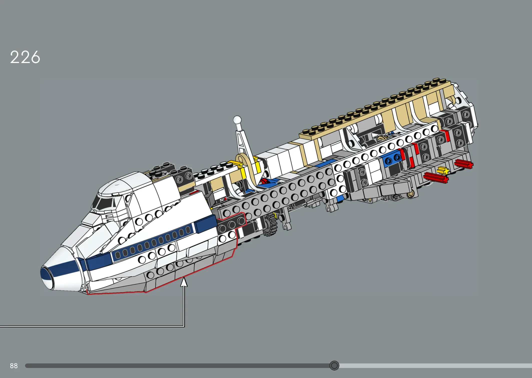Click the page number 88 label
Screen dimensions: 532x378
(x=14, y=366)
